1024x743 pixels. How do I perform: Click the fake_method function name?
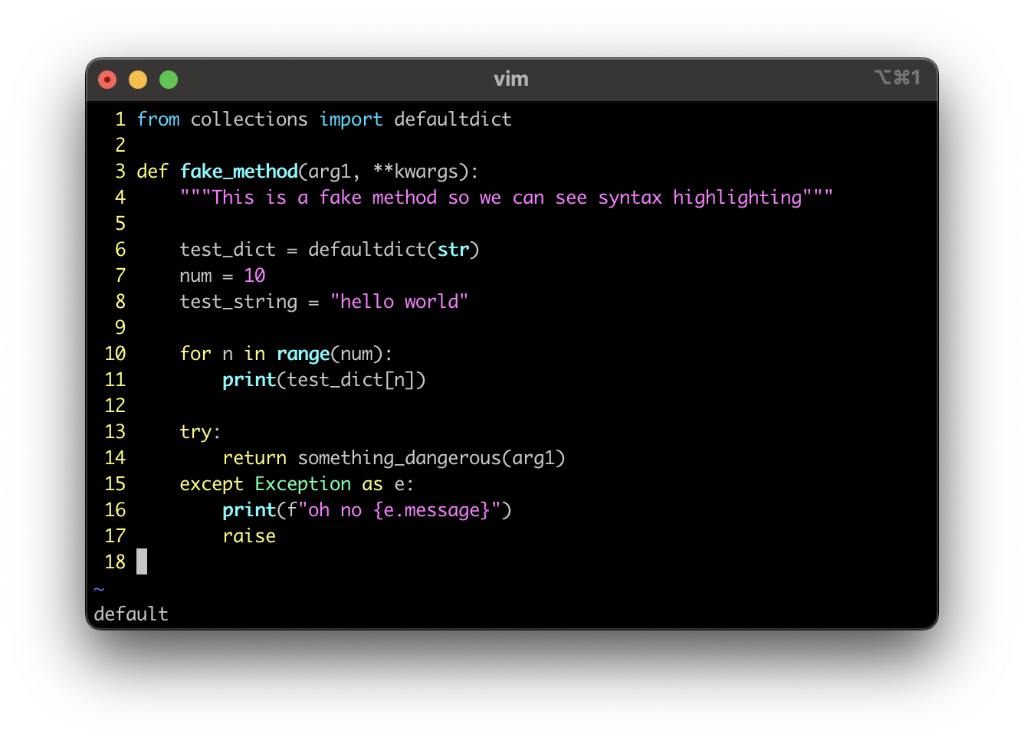coord(238,171)
